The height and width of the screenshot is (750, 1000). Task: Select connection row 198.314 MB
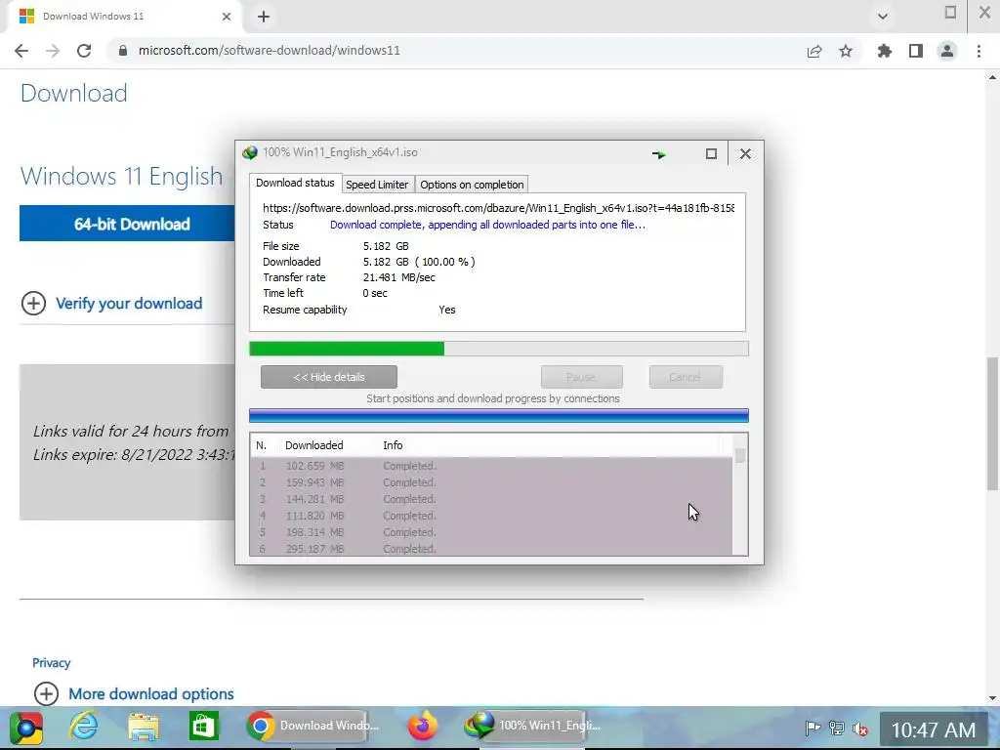491,532
